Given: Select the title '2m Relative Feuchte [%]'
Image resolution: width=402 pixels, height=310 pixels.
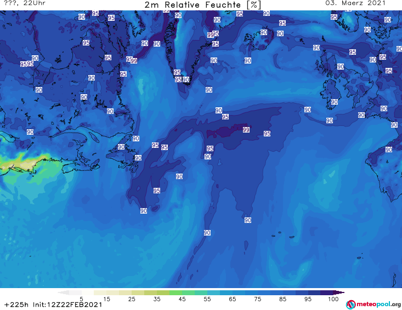Looking at the screenshot, I should pyautogui.click(x=203, y=5).
